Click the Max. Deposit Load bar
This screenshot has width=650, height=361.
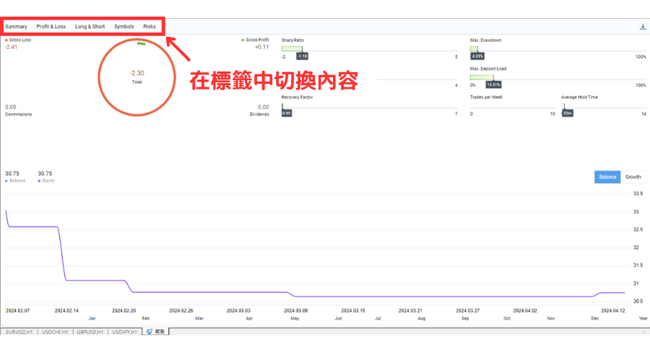tap(482, 77)
